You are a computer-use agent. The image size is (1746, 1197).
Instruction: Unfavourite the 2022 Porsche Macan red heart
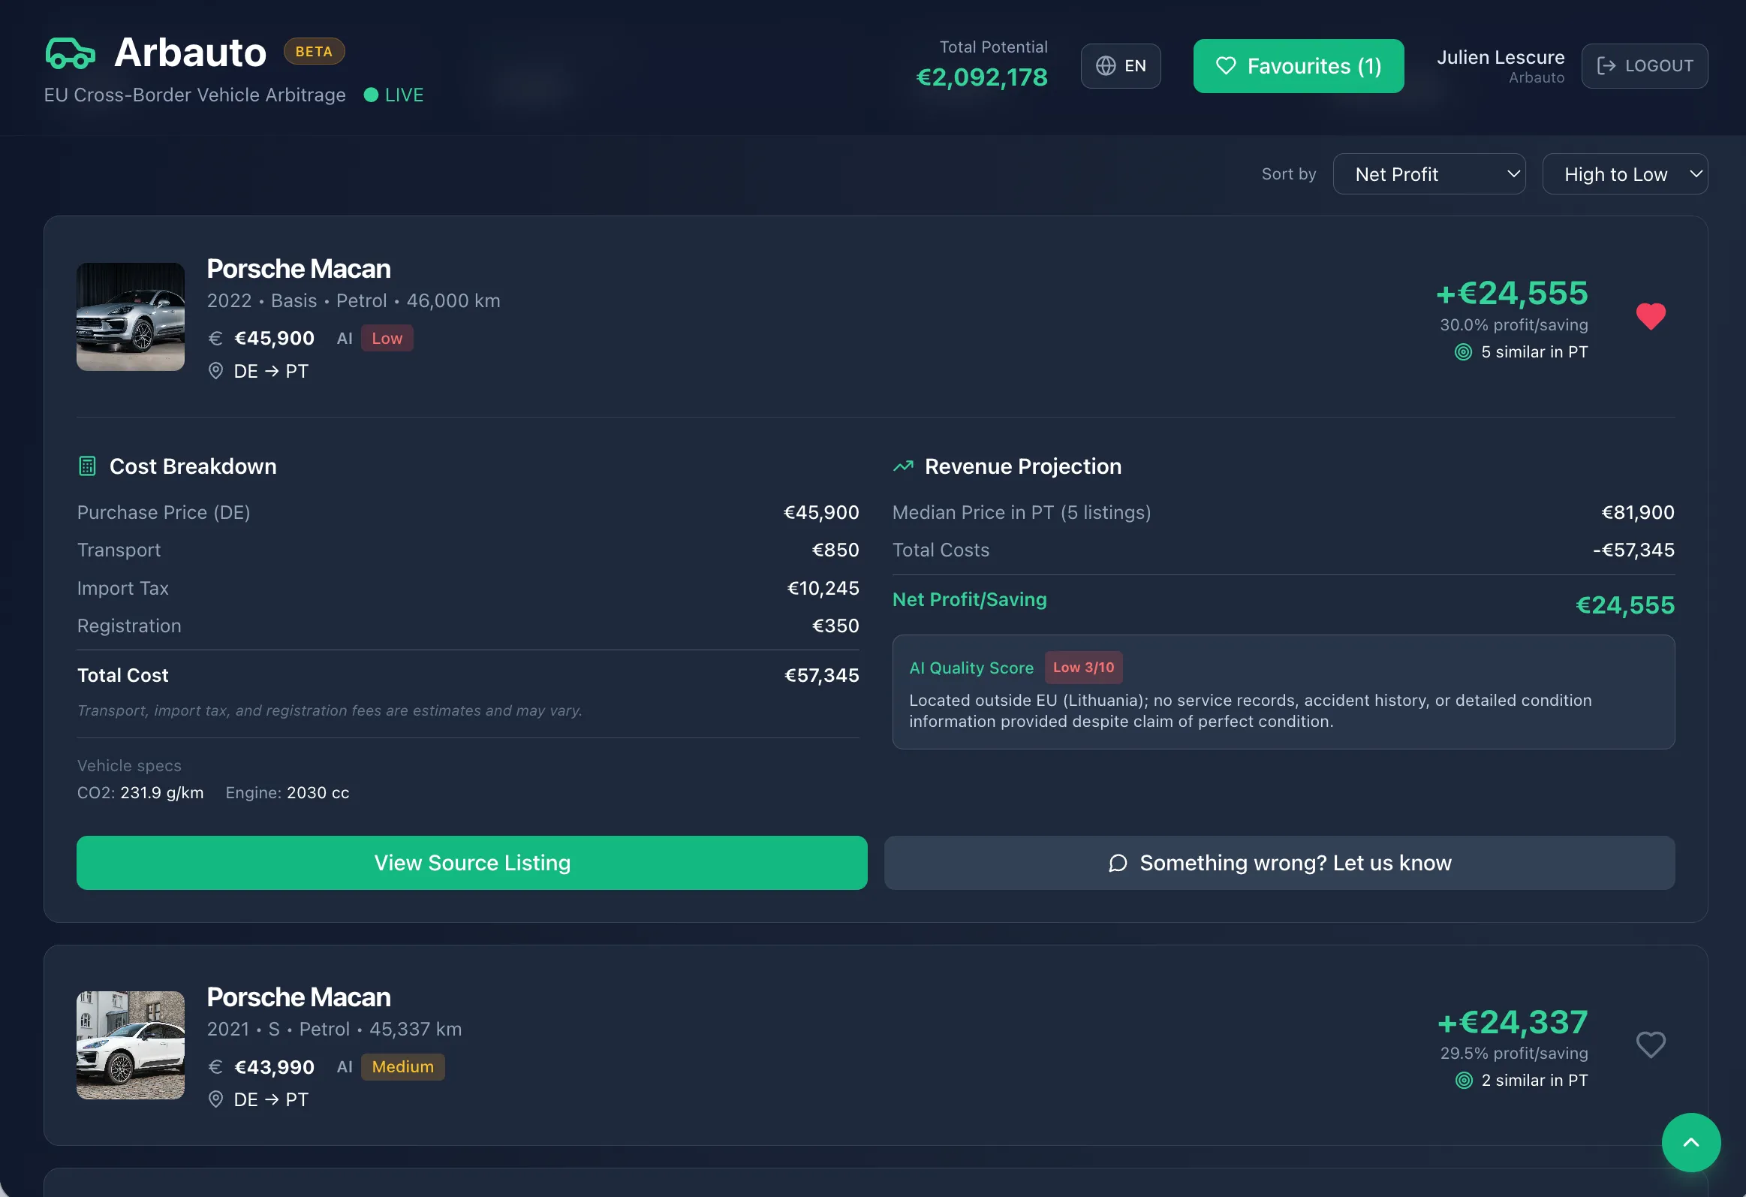click(x=1651, y=316)
